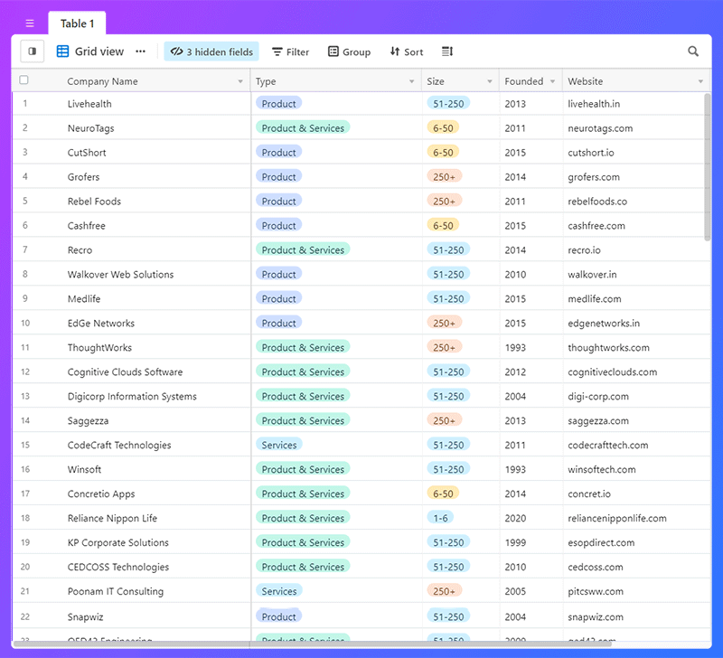Click the search magnifier icon

693,52
